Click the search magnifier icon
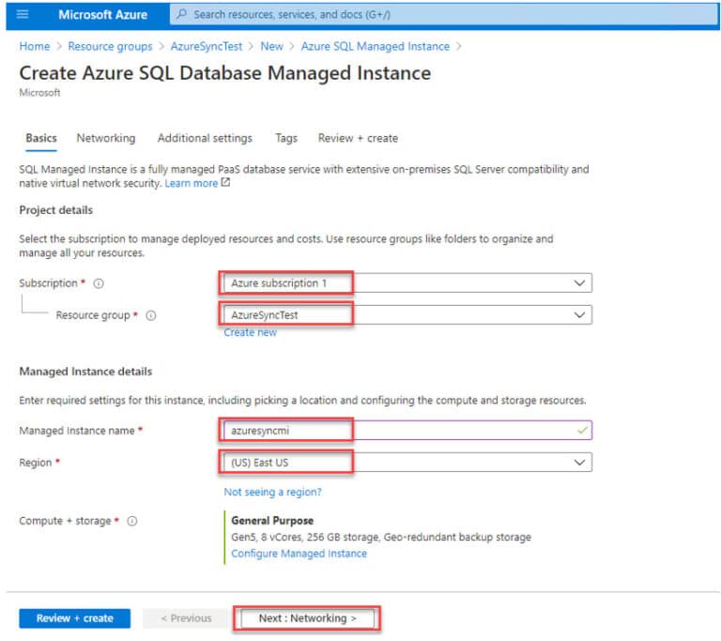Image resolution: width=721 pixels, height=641 pixels. (x=182, y=14)
